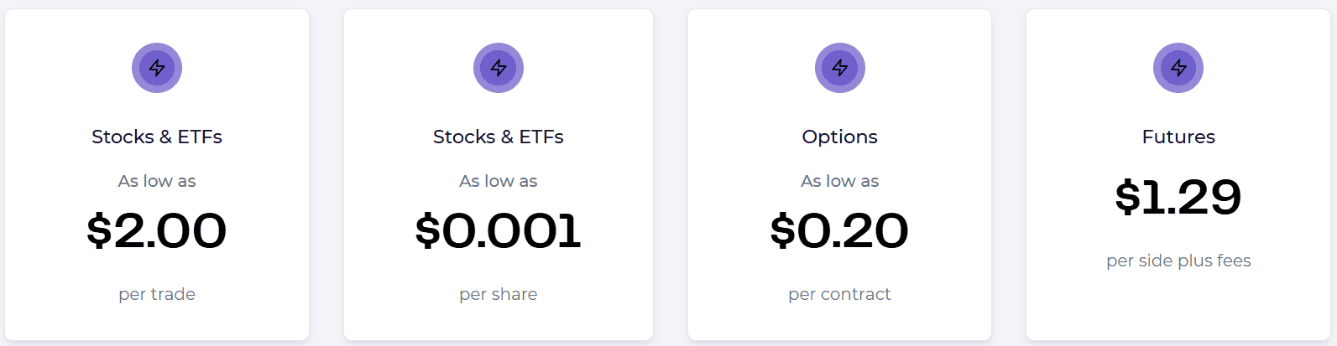Click the Futures heading

pos(1178,137)
